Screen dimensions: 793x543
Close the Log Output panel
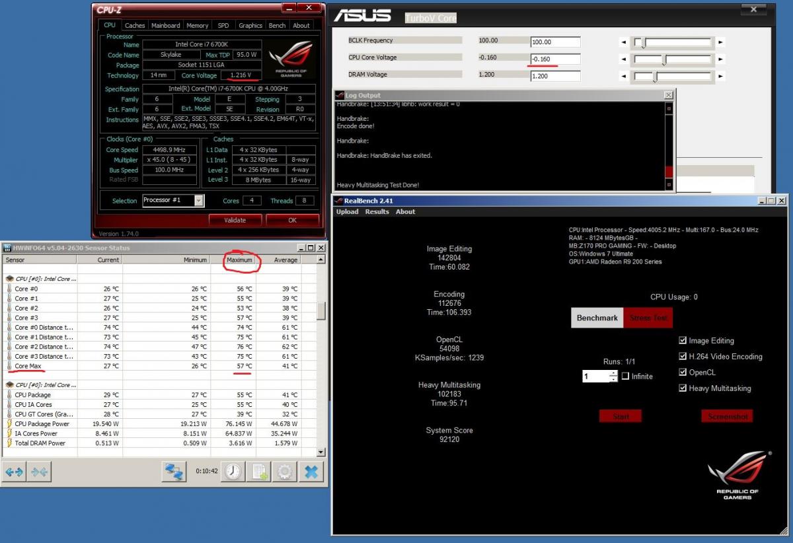click(x=668, y=95)
